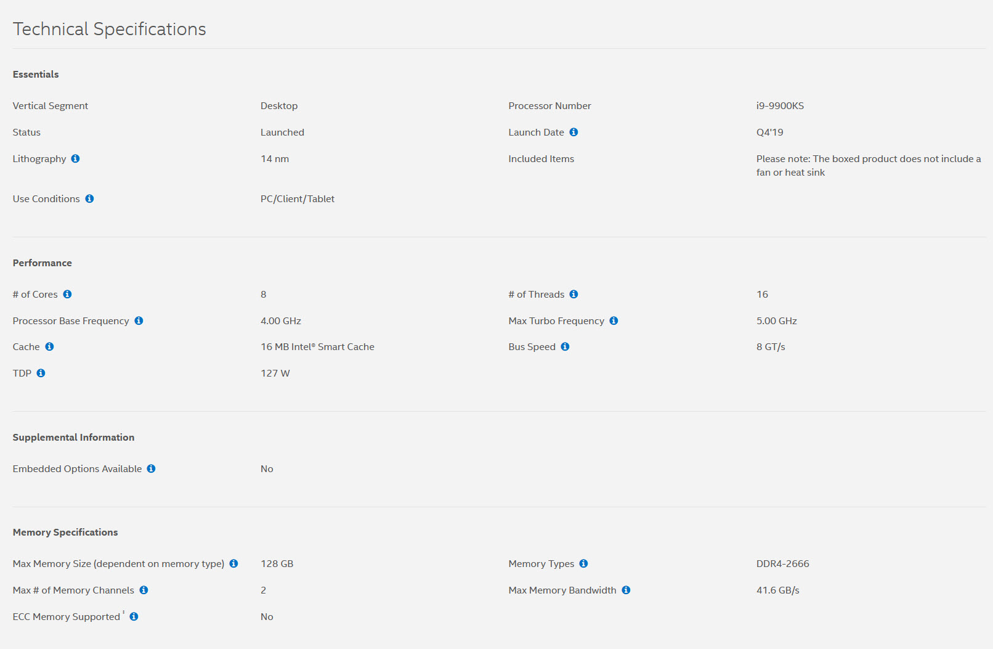Select the 4.00 GHz base frequency value
Image resolution: width=993 pixels, height=649 pixels.
[281, 320]
